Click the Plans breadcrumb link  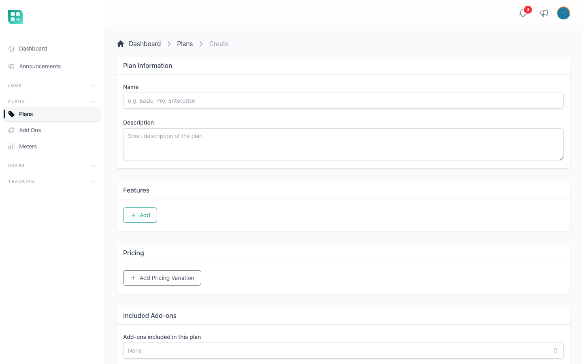(x=185, y=44)
